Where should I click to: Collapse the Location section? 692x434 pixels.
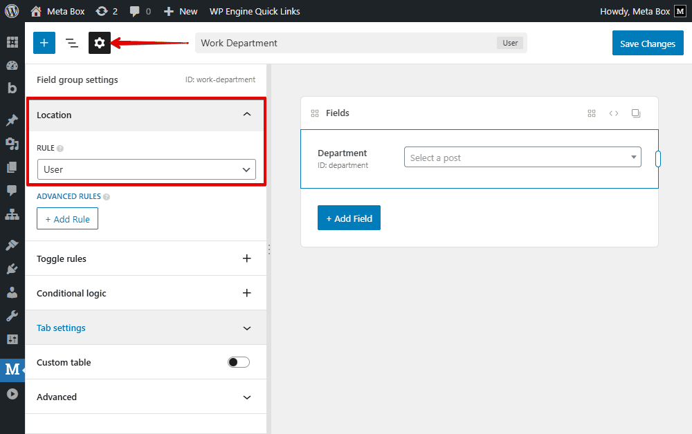point(247,115)
